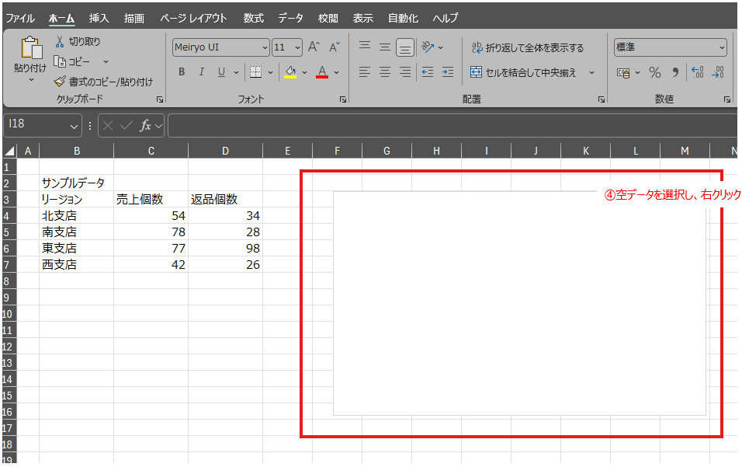Viewport: 742px width, 467px height.
Task: Click the Merge and Center (セルを結合して中央揃え) button
Action: (524, 72)
